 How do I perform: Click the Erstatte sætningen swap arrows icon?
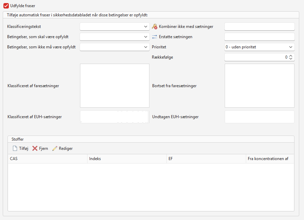coord(155,37)
